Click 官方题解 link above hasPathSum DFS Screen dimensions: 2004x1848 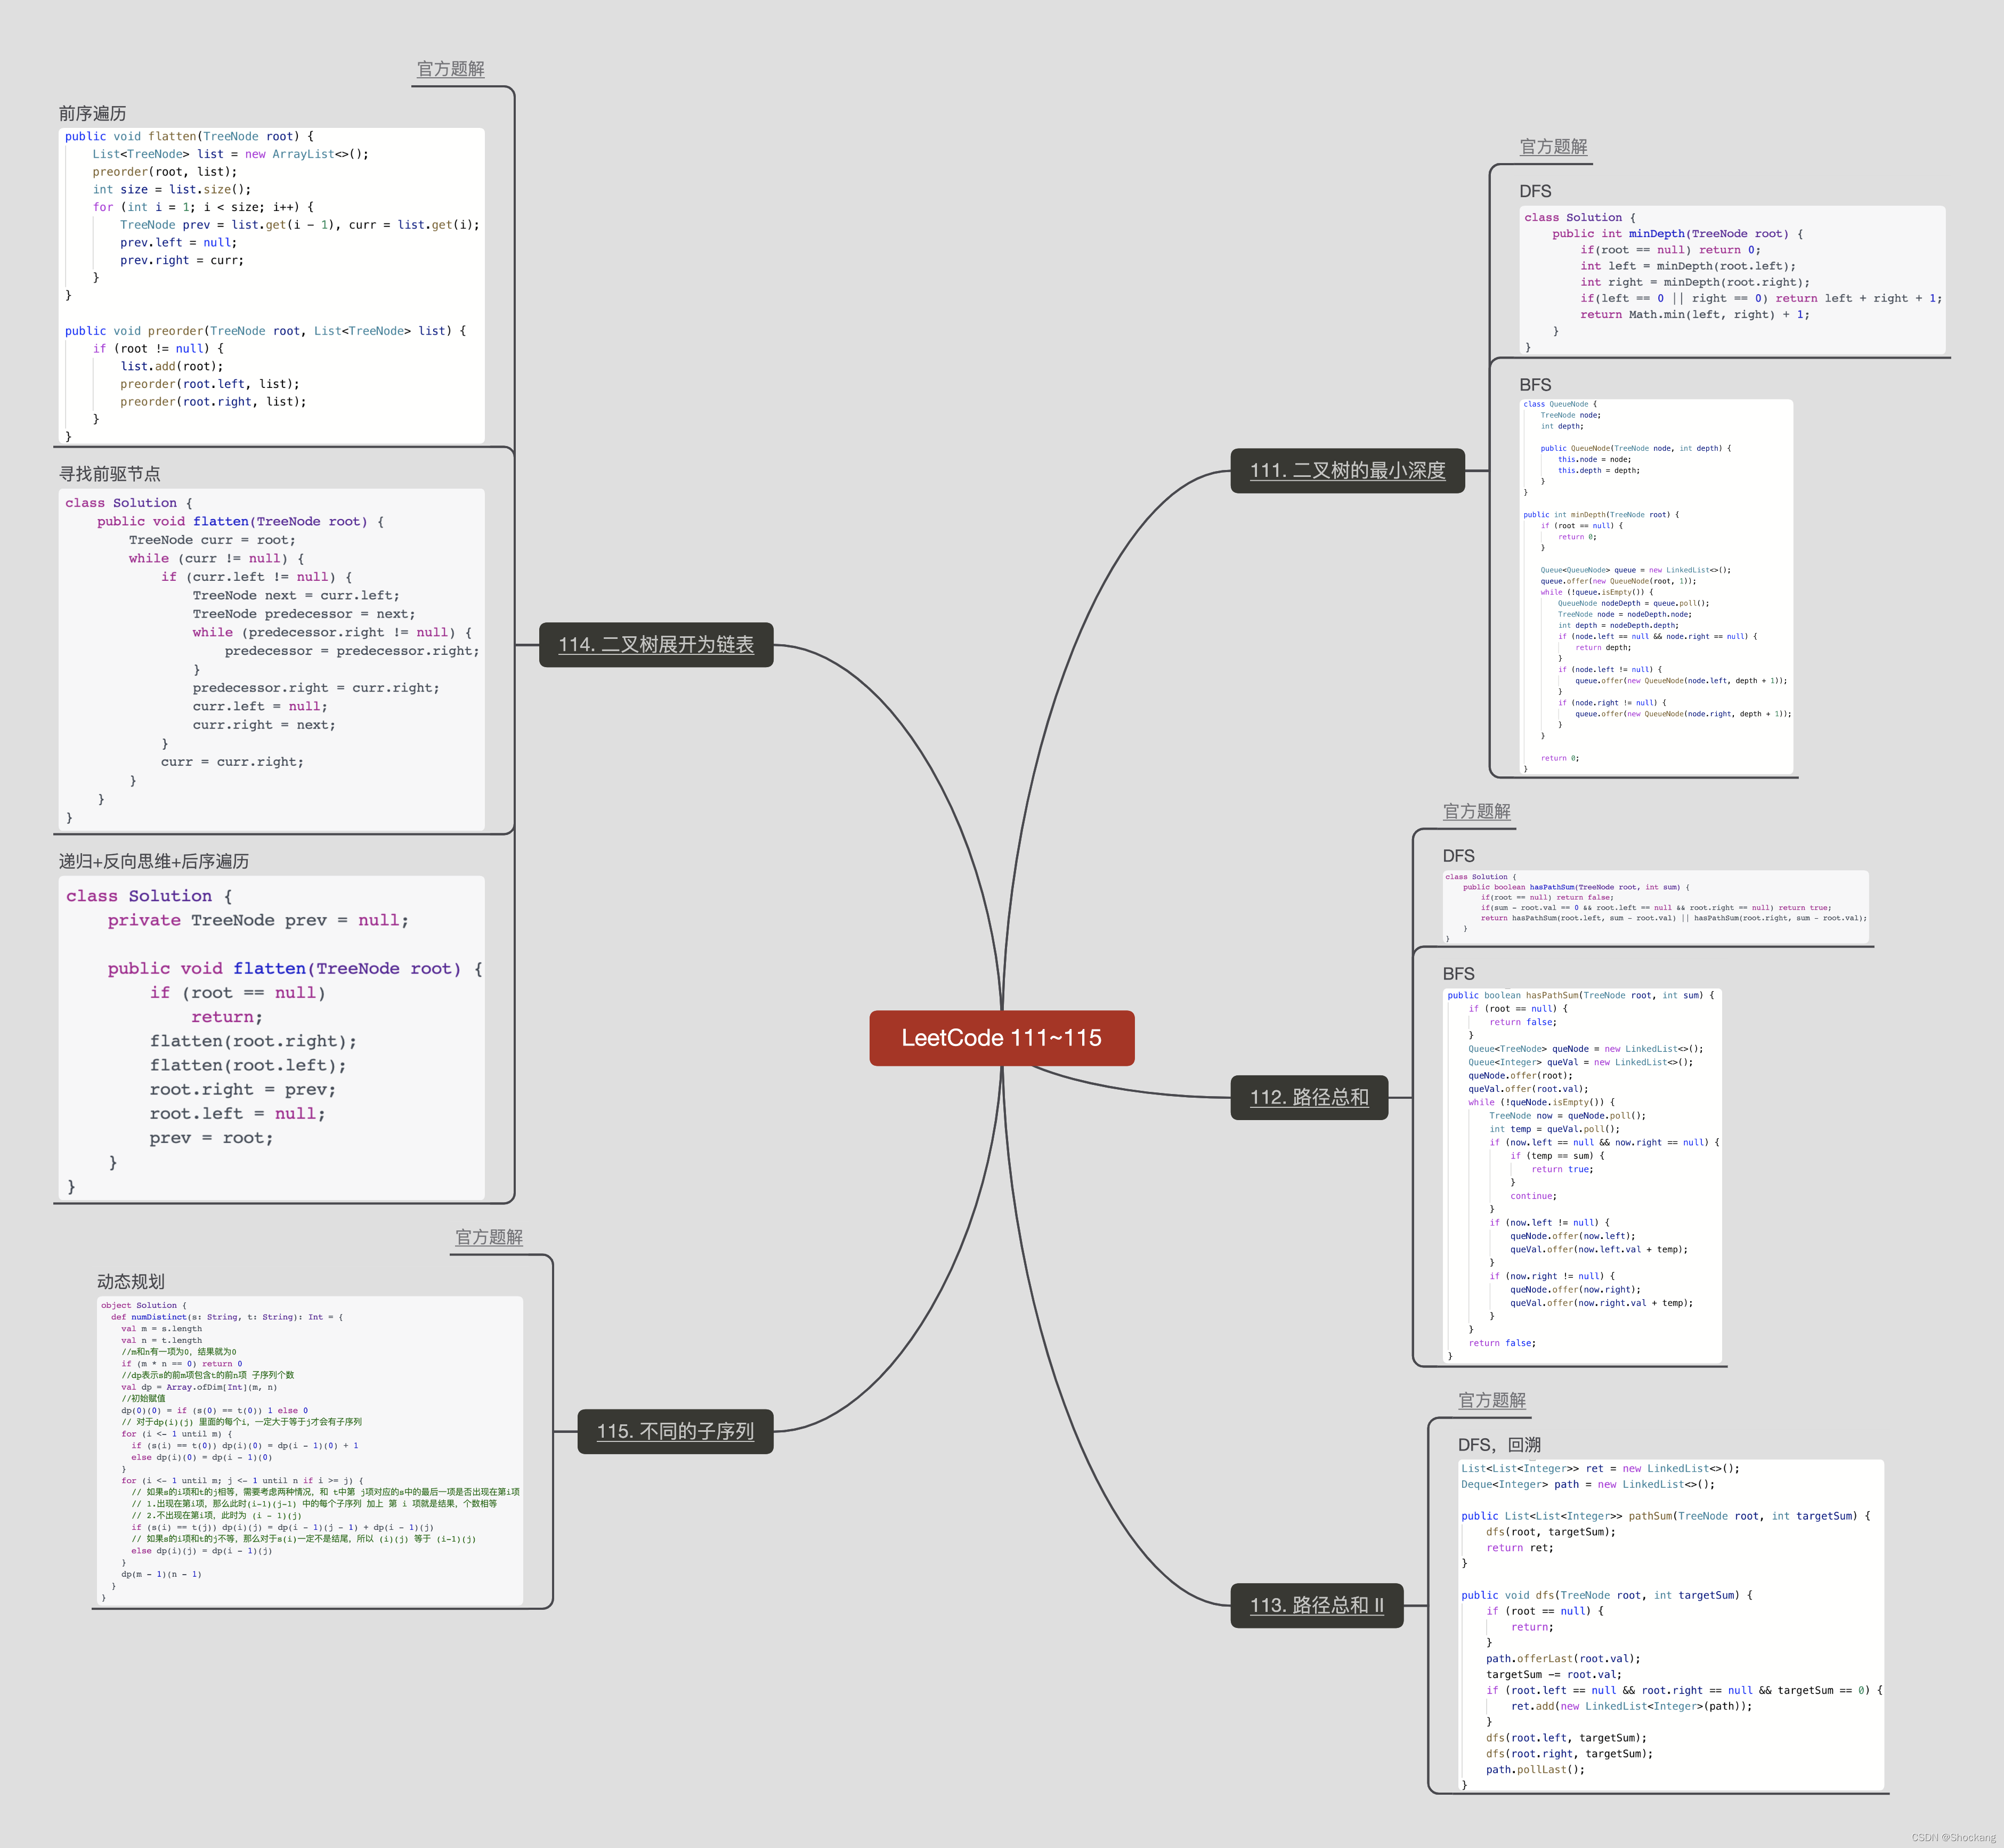pyautogui.click(x=1476, y=811)
